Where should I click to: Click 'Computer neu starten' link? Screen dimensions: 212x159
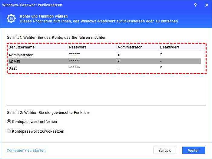point(26,151)
